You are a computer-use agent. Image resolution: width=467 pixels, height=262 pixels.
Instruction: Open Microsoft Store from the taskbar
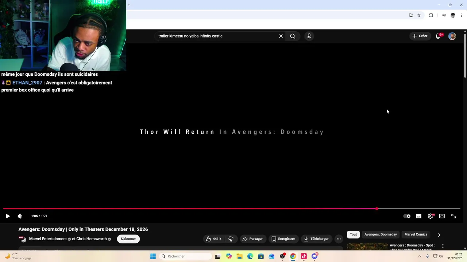tap(261, 256)
